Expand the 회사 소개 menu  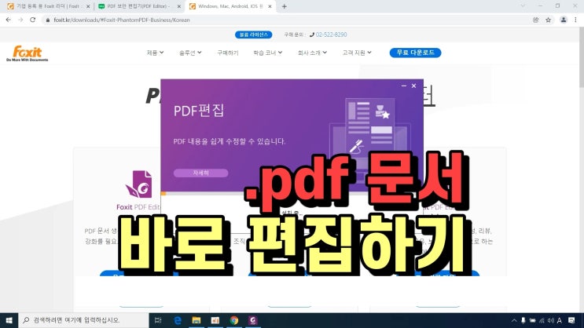point(312,53)
